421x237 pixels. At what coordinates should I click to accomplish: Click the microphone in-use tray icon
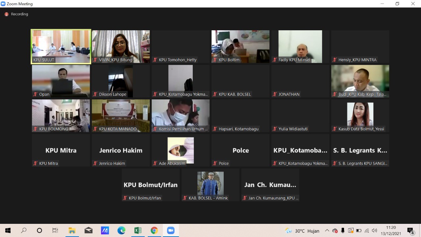(343, 231)
